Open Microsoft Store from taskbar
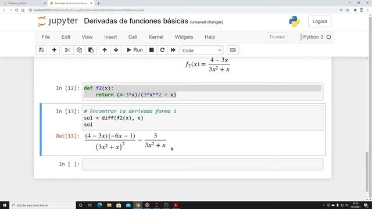The width and height of the screenshot is (372, 209). [119, 205]
